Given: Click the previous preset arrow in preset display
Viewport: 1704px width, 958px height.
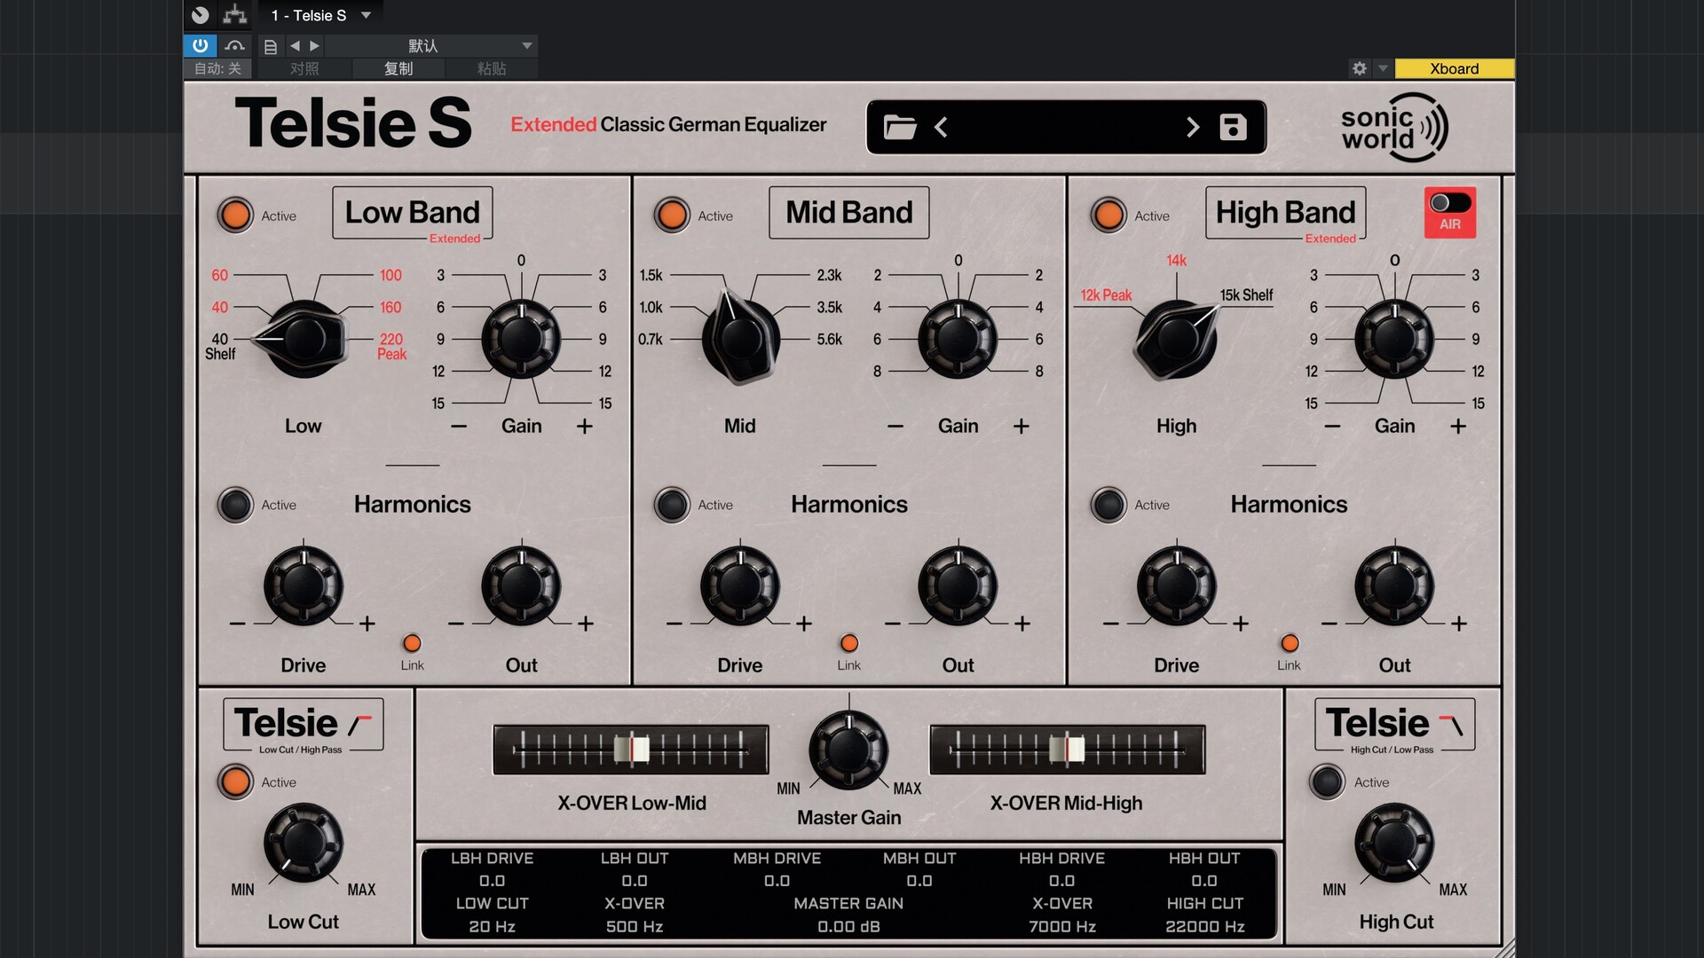Looking at the screenshot, I should point(942,127).
